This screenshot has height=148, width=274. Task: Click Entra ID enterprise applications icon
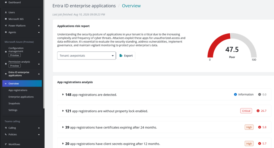[x=6, y=74]
